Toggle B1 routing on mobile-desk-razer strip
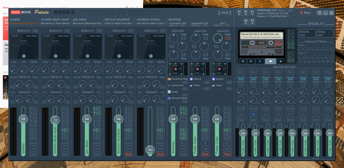The image size is (344, 168). [x=65, y=130]
